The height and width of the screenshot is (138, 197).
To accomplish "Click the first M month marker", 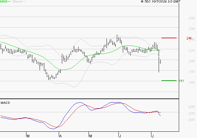I will click(x=28, y=136).
